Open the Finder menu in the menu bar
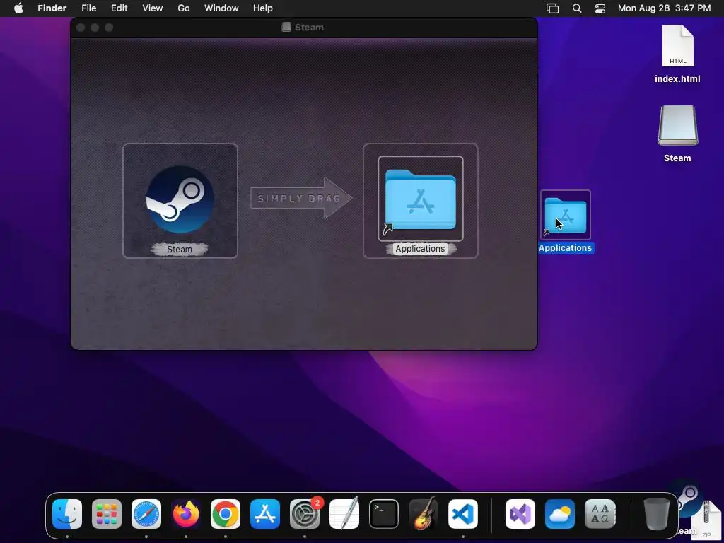 [x=52, y=8]
